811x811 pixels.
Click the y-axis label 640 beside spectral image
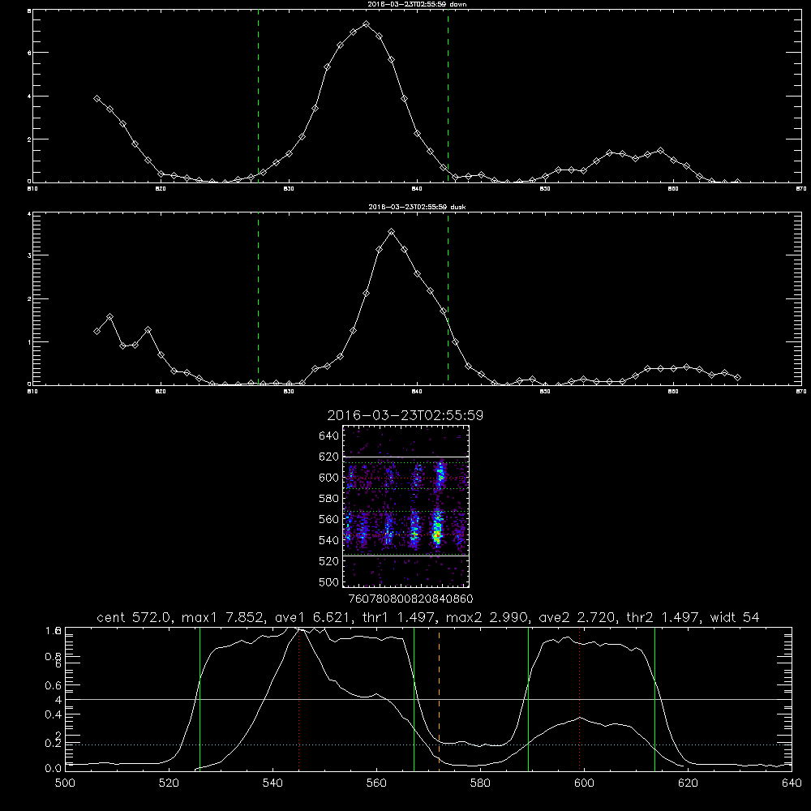pos(329,436)
